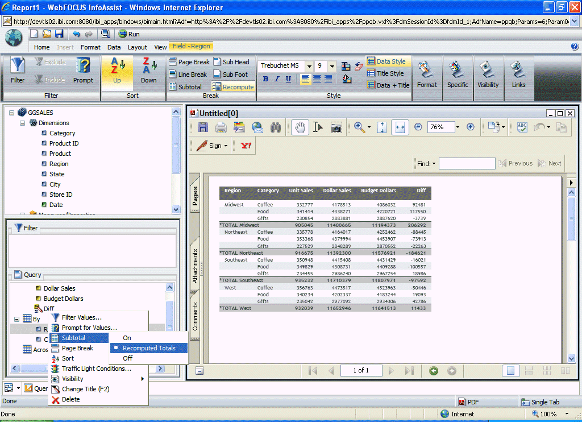Viewport: 582px width, 422px height.
Task: Expand the Visibility submenu arrow
Action: pos(142,379)
